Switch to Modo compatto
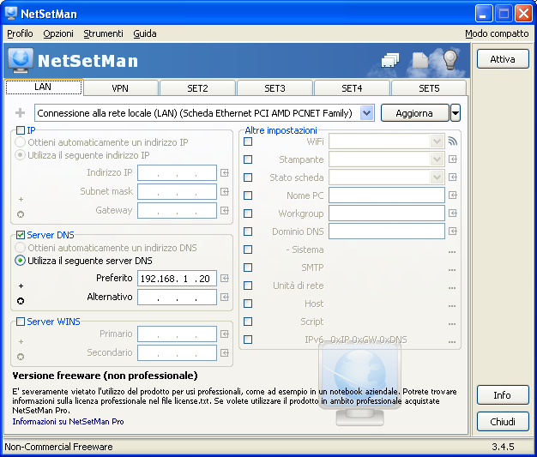 point(497,33)
